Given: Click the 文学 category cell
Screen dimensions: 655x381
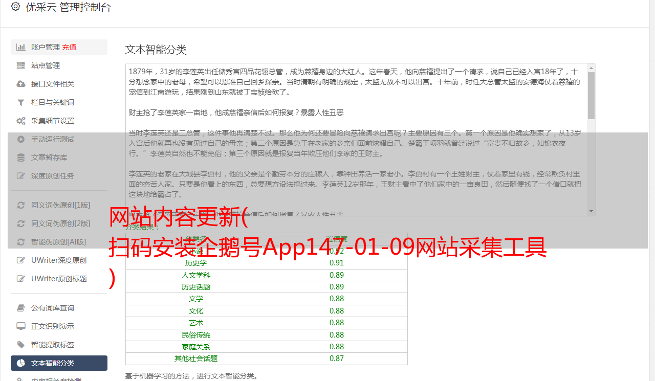Looking at the screenshot, I should (196, 299).
